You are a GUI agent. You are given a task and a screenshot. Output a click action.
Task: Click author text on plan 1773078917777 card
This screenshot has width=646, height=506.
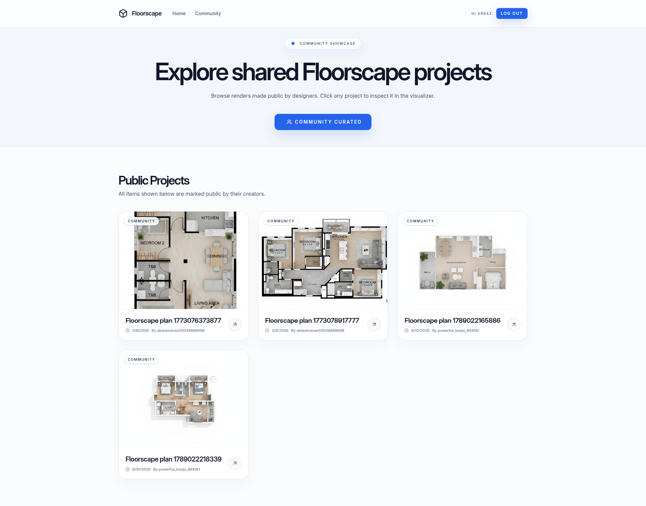click(x=318, y=330)
